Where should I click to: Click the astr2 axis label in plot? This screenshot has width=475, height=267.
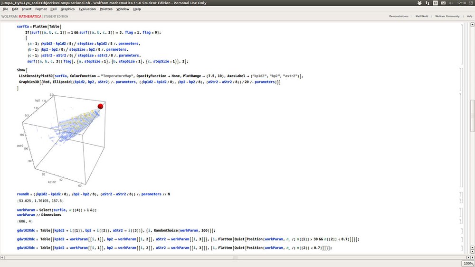coord(20,146)
